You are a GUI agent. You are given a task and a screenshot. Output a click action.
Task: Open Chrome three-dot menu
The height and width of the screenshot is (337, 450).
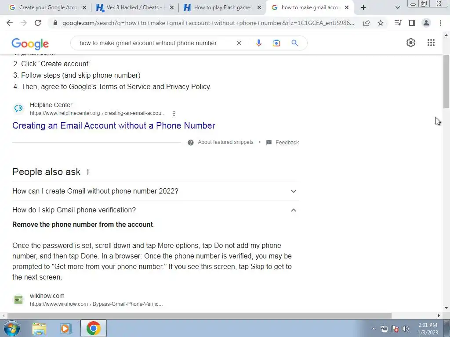pos(440,23)
